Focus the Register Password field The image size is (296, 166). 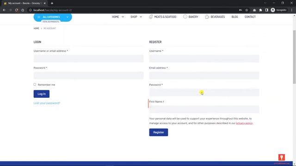click(204, 92)
